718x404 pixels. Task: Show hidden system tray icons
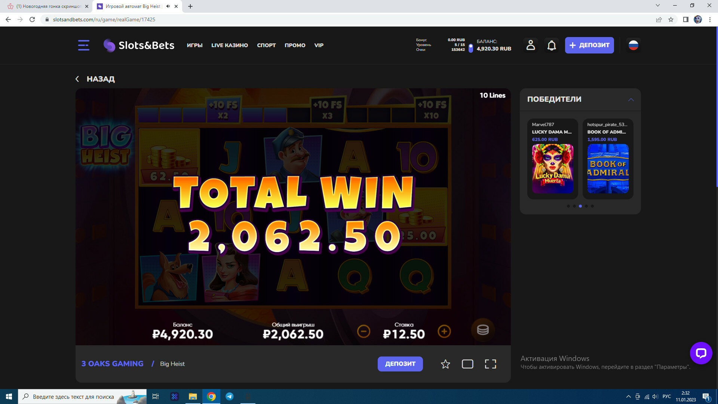pyautogui.click(x=628, y=397)
